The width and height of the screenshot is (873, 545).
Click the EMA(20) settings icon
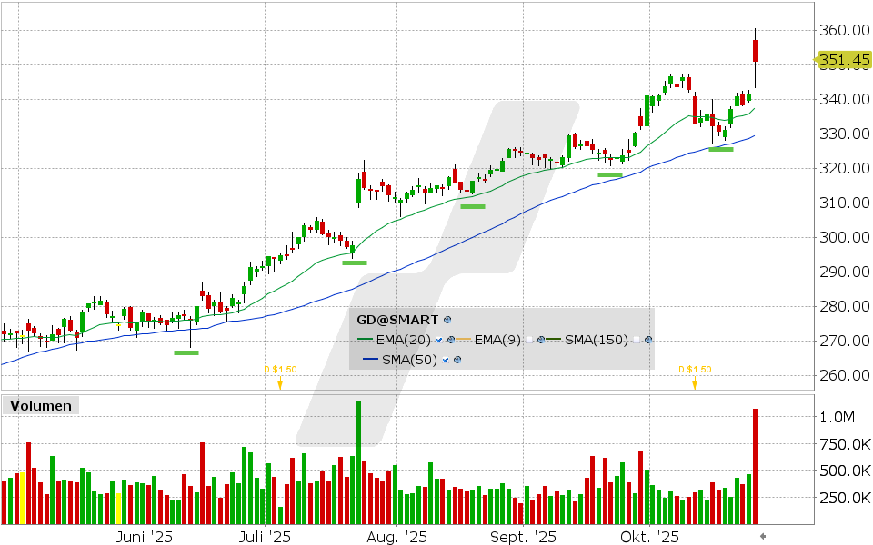(450, 340)
